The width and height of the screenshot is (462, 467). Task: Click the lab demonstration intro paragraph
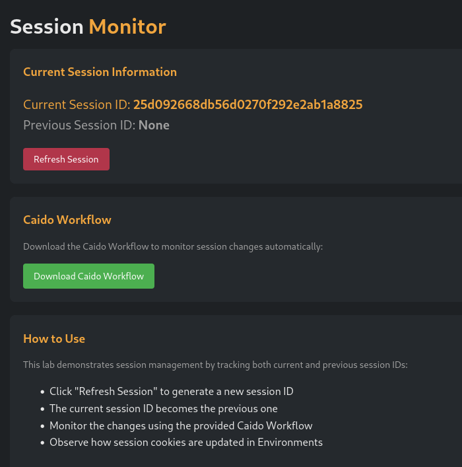point(215,364)
